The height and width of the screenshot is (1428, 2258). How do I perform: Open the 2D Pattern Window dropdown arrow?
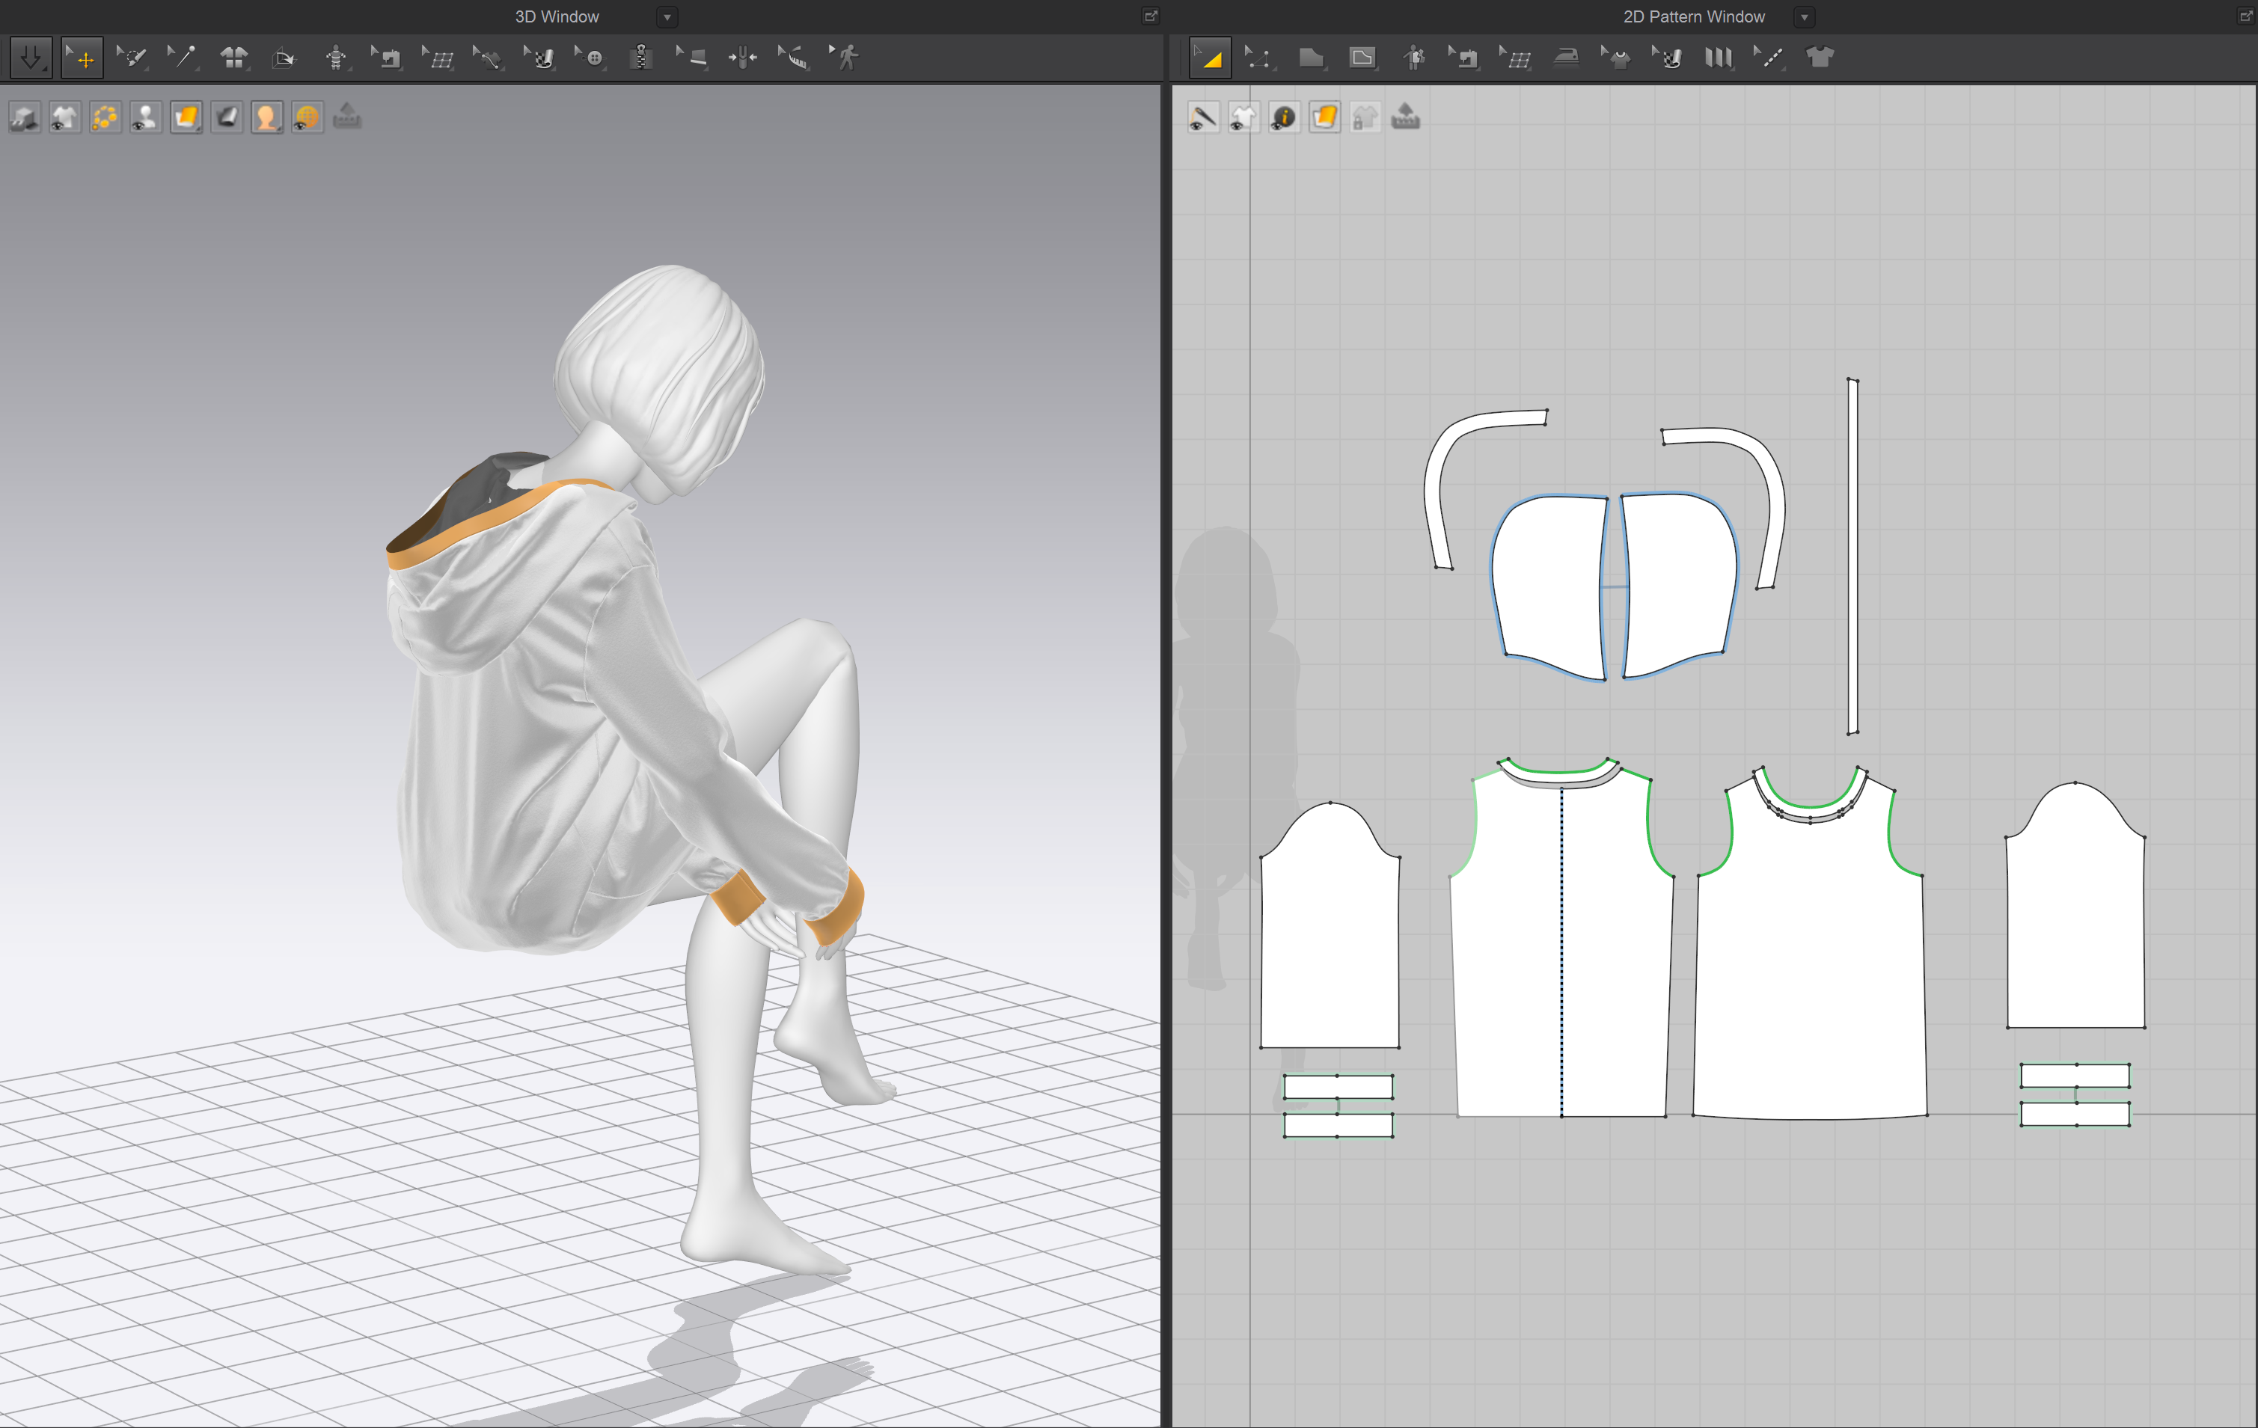pyautogui.click(x=1804, y=17)
